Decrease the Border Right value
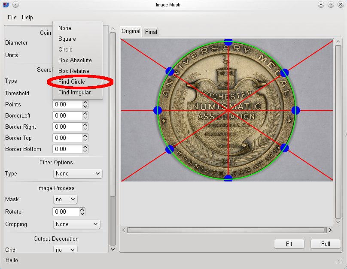 (85, 129)
